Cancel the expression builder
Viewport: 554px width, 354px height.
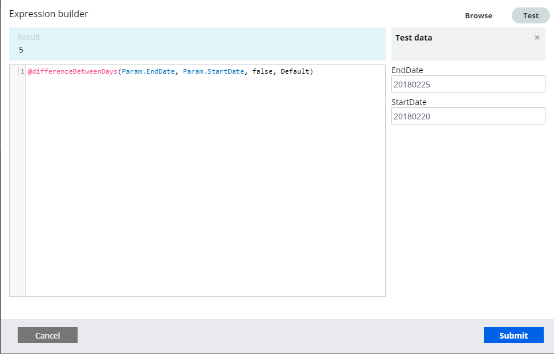coord(47,335)
